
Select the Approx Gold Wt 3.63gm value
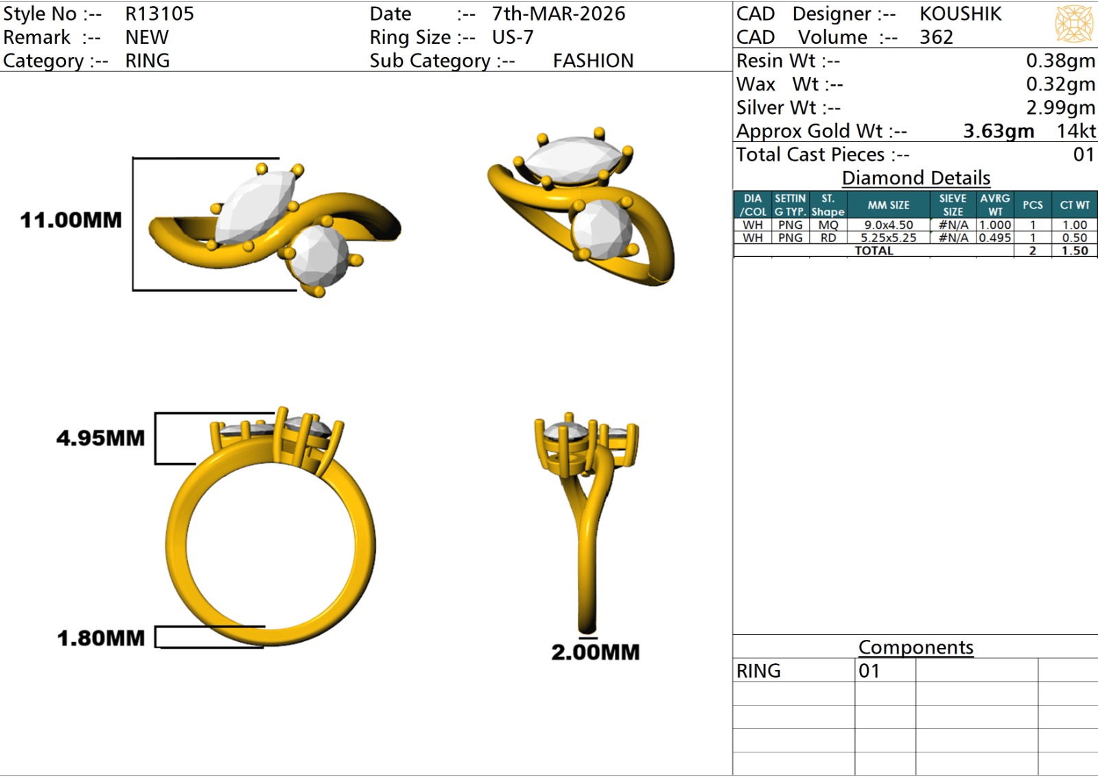[x=998, y=131]
